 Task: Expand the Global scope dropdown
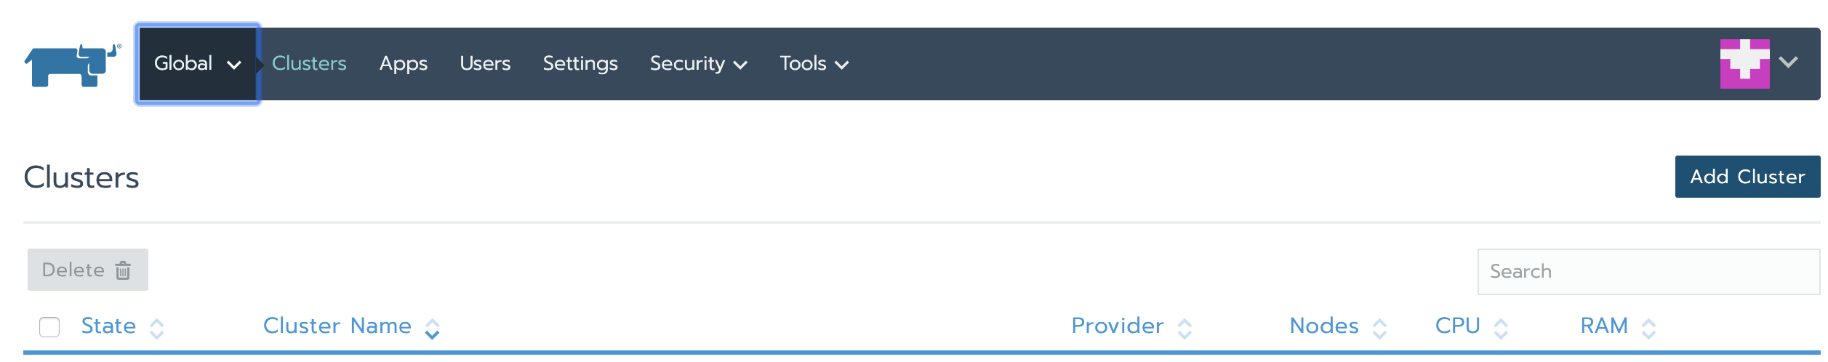(198, 64)
